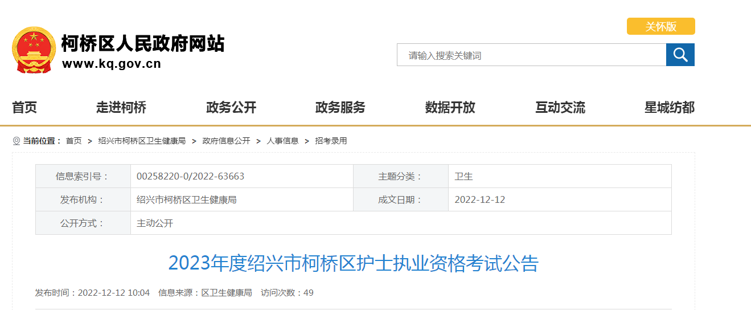The width and height of the screenshot is (751, 310).
Task: Open 招考录用 breadcrumb link
Action: (x=331, y=141)
